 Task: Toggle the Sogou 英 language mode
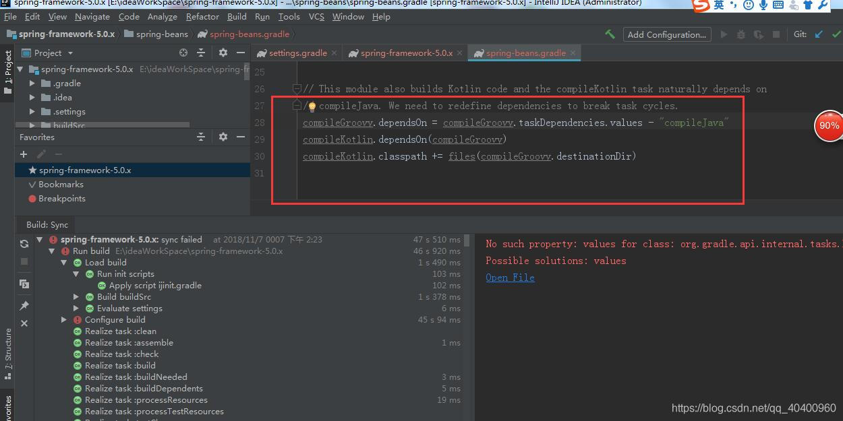719,5
